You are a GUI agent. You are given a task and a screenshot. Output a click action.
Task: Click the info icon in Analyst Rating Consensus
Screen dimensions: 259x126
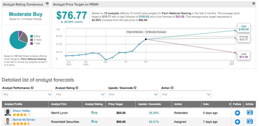tap(47, 4)
